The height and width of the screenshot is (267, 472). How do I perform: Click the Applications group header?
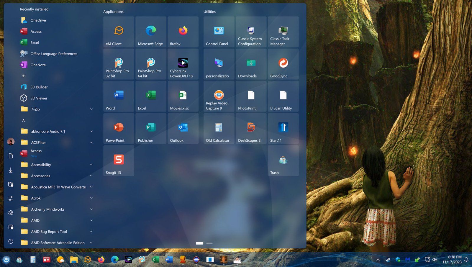[113, 12]
